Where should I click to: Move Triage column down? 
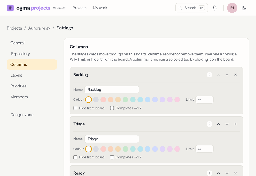227,124
